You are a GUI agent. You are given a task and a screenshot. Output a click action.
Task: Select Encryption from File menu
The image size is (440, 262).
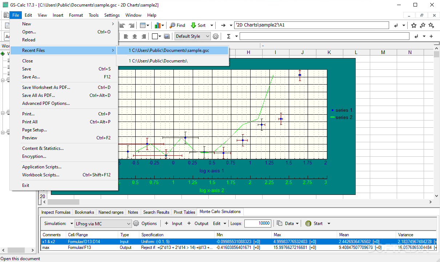pyautogui.click(x=64, y=156)
